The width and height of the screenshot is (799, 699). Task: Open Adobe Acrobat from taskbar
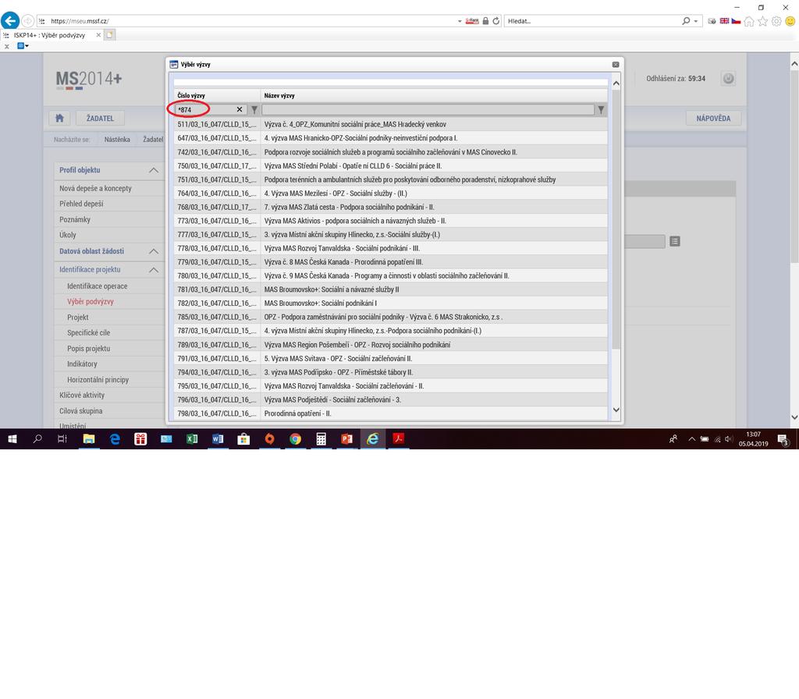tap(399, 438)
